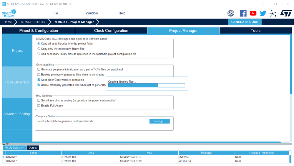Sort by the Series column header
This screenshot has height=166, width=294.
[x=33, y=153]
